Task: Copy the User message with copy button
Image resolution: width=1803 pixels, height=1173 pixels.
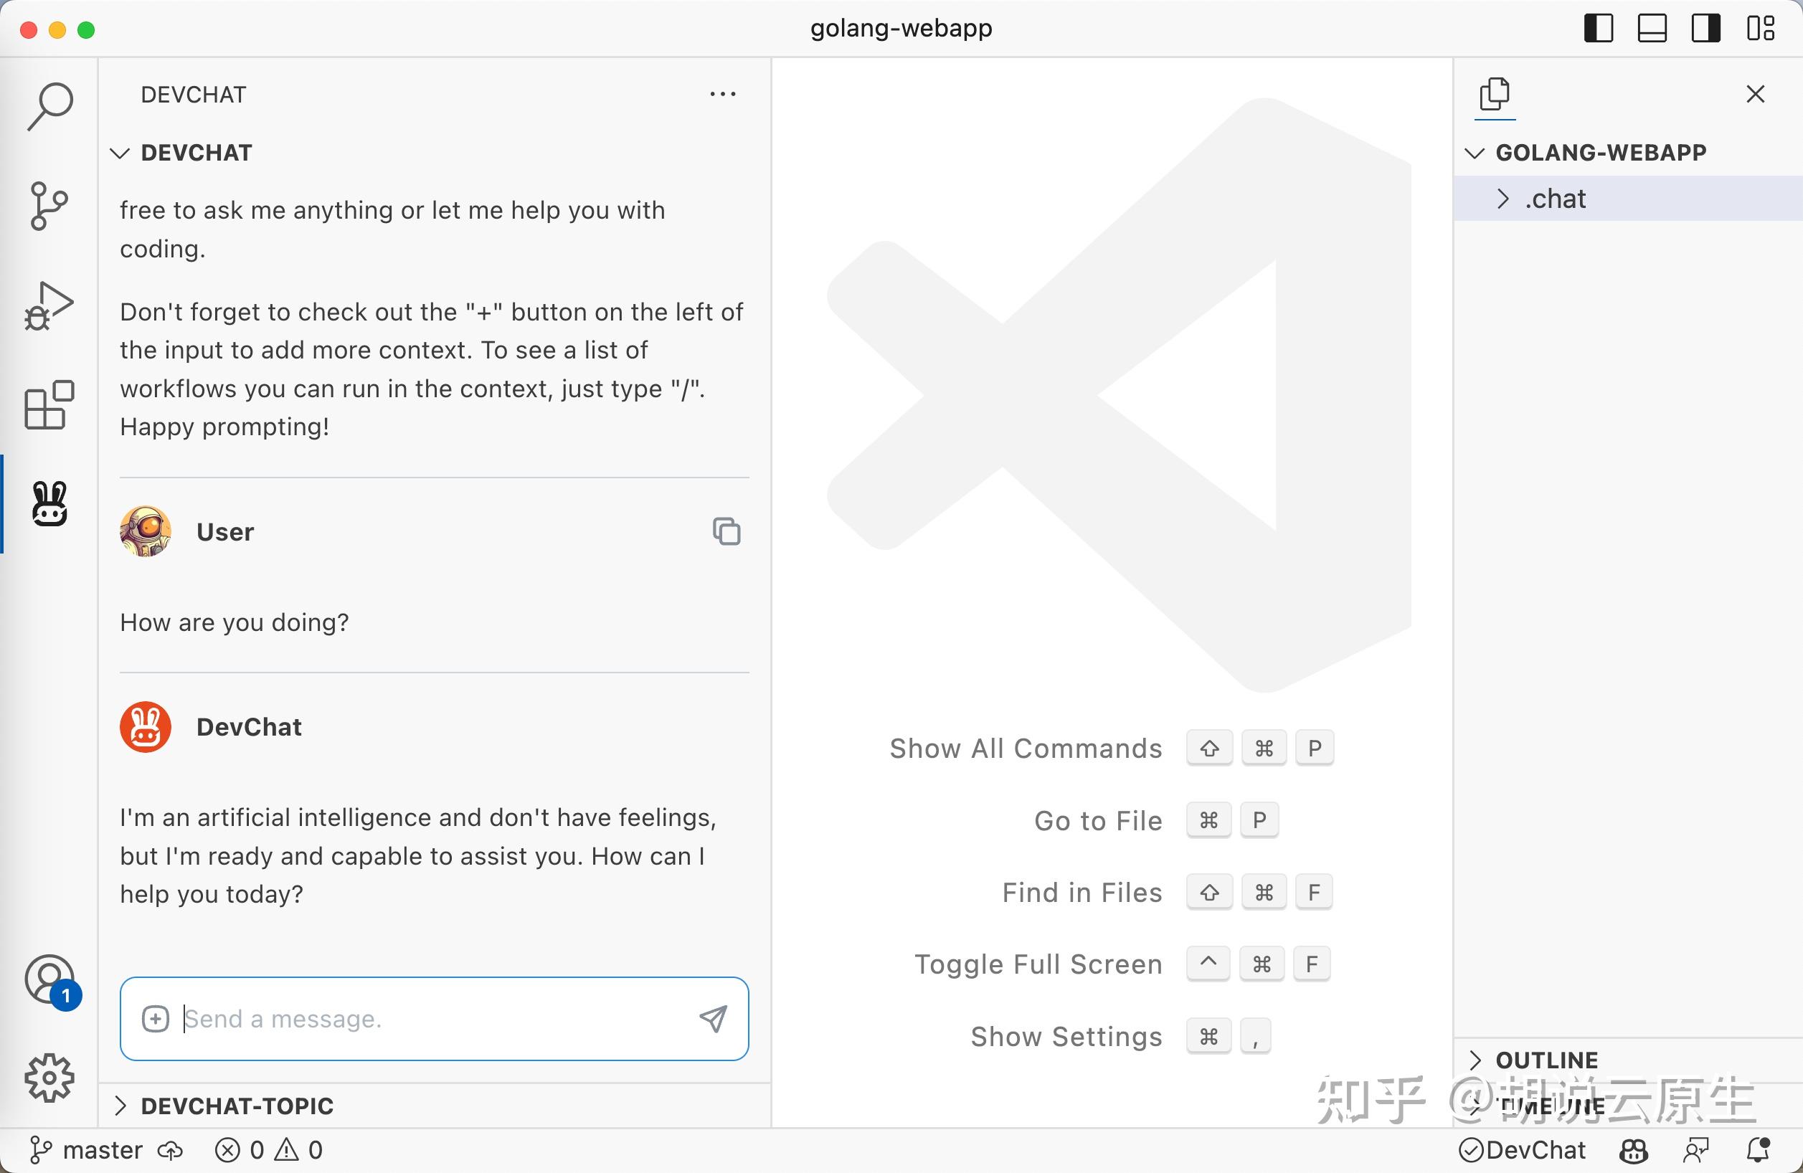Action: [x=727, y=531]
